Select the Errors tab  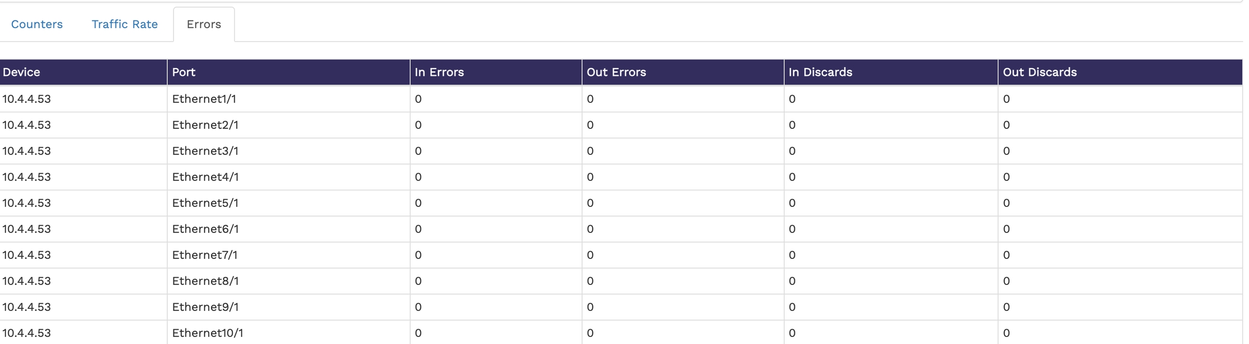pyautogui.click(x=204, y=24)
